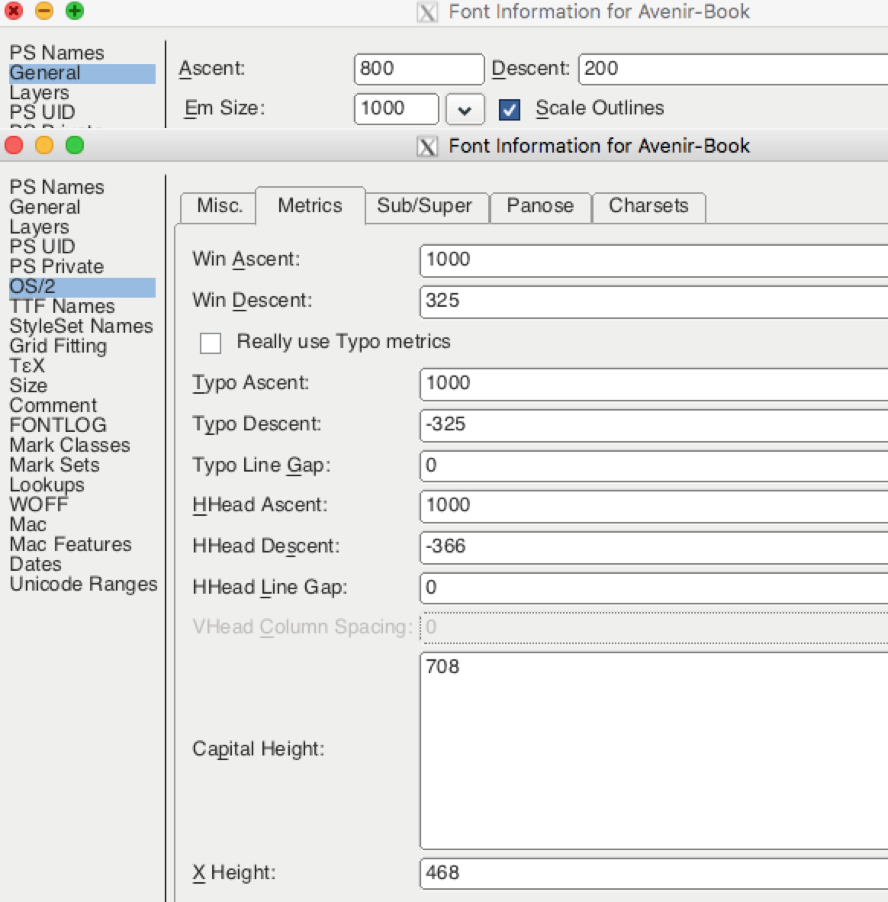Open the Charsets tab
The width and height of the screenshot is (888, 902).
pyautogui.click(x=648, y=207)
